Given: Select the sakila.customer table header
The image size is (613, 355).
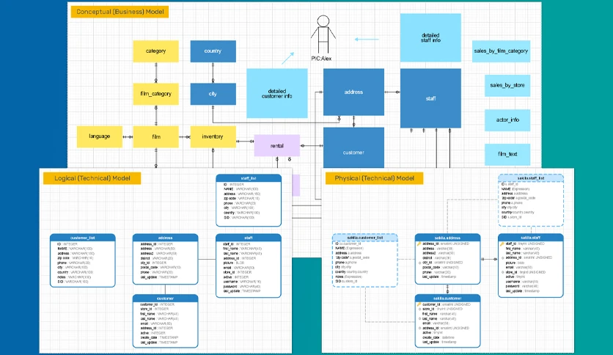Looking at the screenshot, I should click(447, 299).
